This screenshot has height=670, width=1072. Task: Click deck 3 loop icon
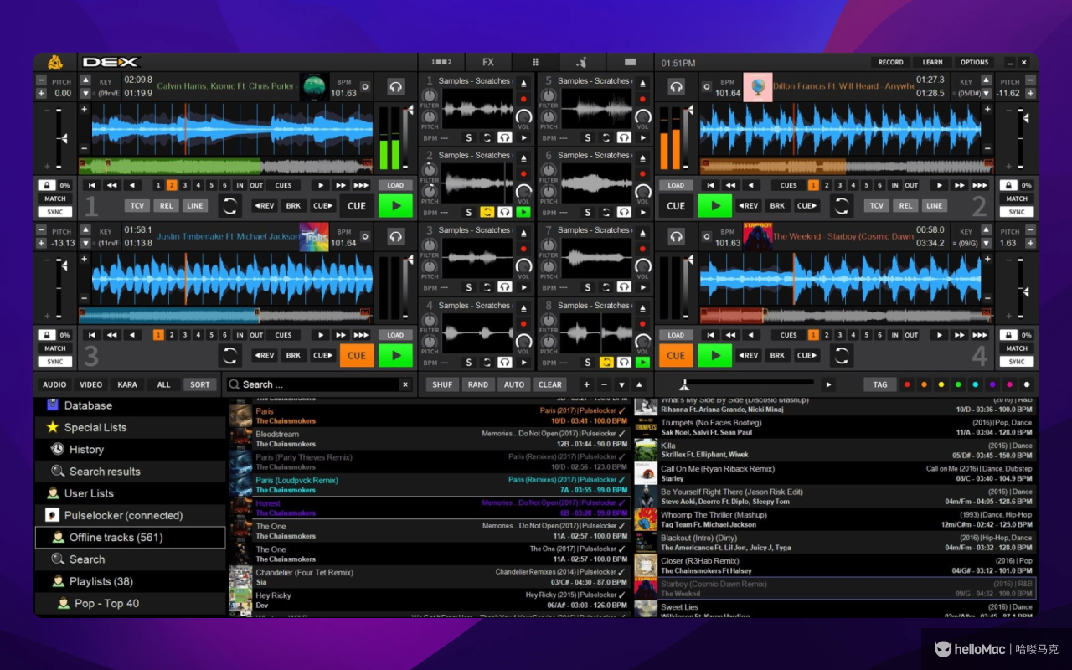coord(229,355)
